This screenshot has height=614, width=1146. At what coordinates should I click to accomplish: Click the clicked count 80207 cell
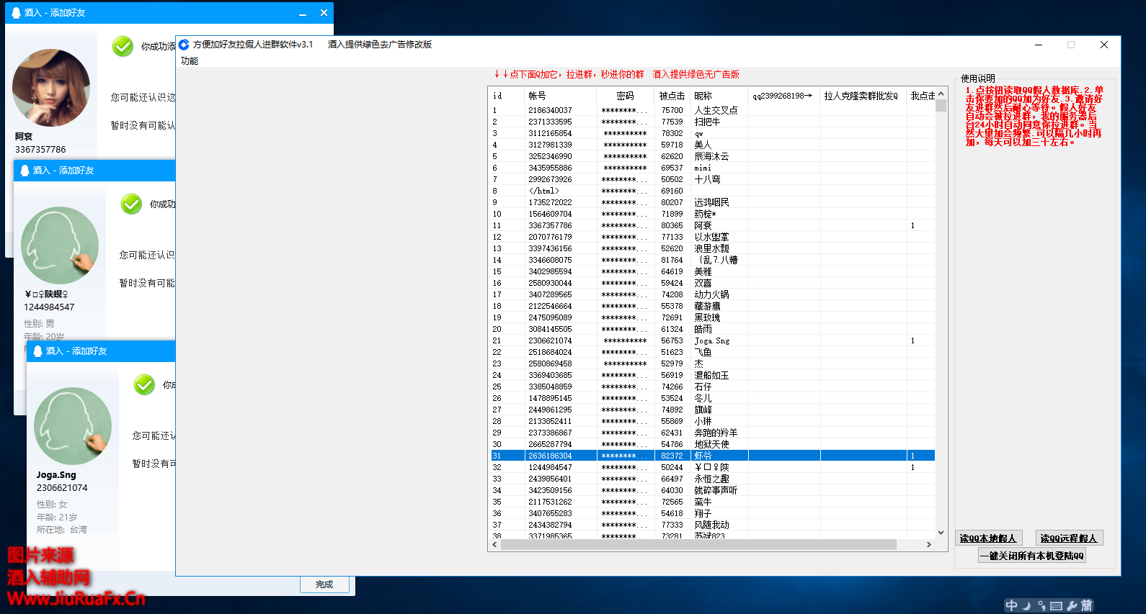coord(672,202)
